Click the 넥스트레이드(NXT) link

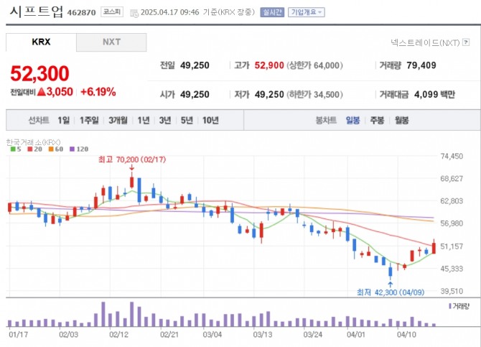click(x=425, y=42)
